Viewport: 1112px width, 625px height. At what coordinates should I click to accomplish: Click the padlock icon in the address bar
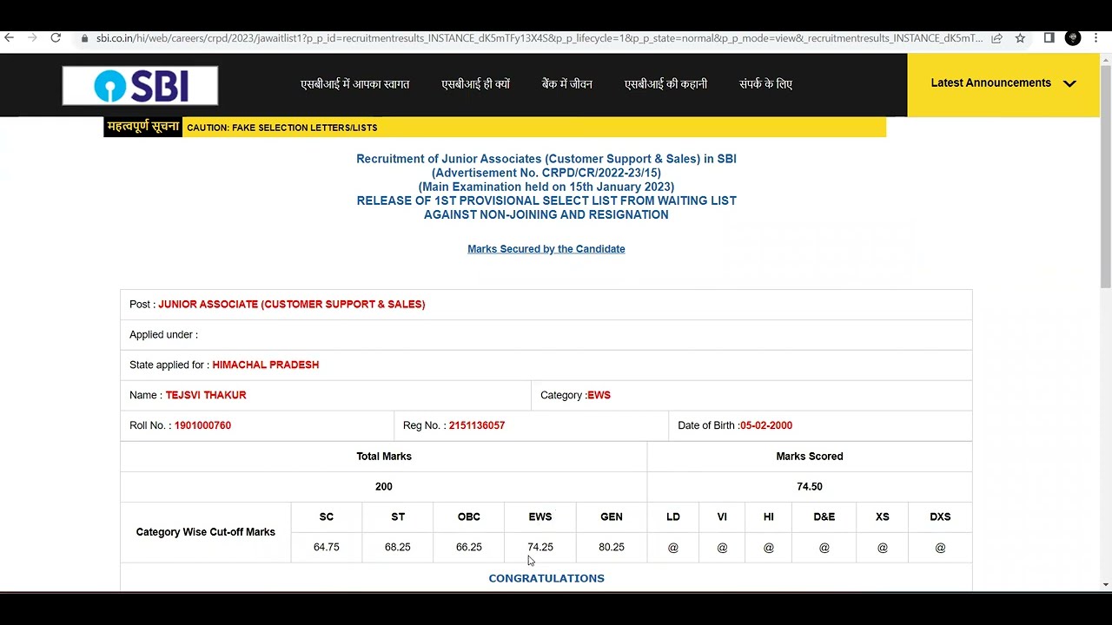click(85, 38)
